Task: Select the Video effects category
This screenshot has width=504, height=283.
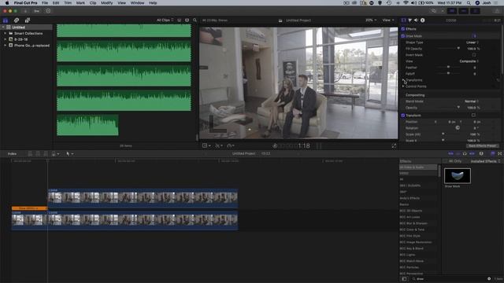Action: pyautogui.click(x=404, y=173)
